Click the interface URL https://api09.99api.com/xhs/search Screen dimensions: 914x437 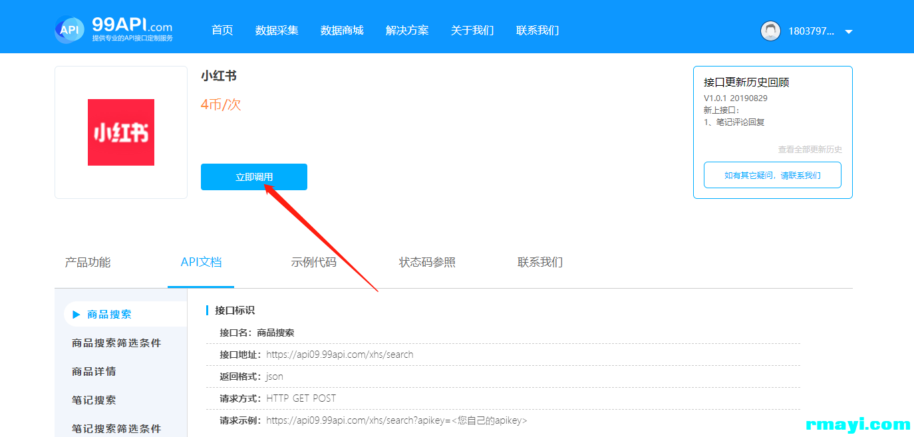click(x=340, y=355)
